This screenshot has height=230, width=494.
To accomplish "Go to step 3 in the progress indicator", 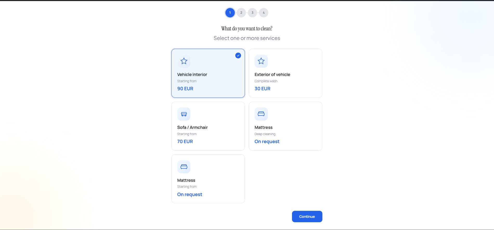I will [252, 13].
